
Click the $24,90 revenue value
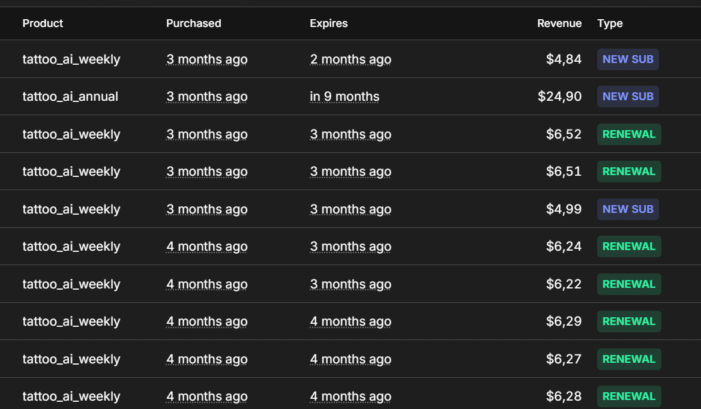(x=560, y=97)
